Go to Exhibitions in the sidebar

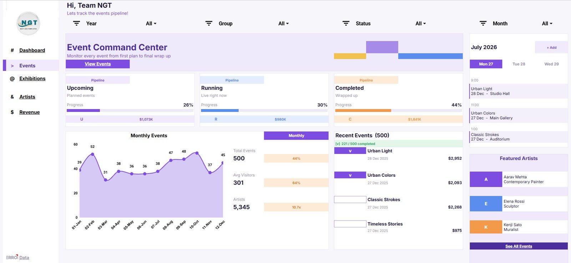(32, 79)
